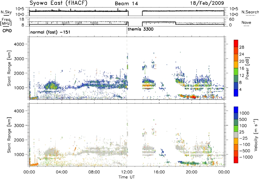The width and height of the screenshot is (259, 179).
Task: Click 'Slant Range [km]' label of velocity panel
Action: click(x=9, y=135)
